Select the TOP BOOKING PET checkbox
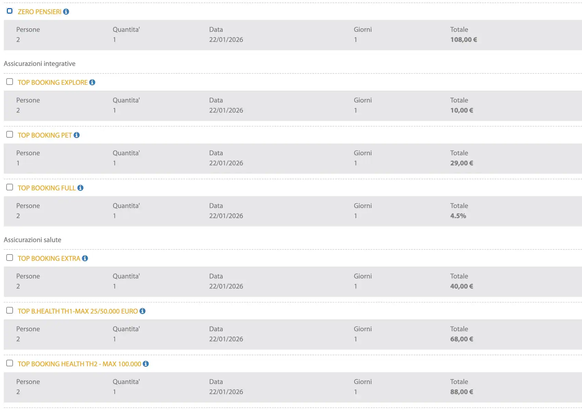Viewport: 582px width, 410px height. pyautogui.click(x=10, y=135)
